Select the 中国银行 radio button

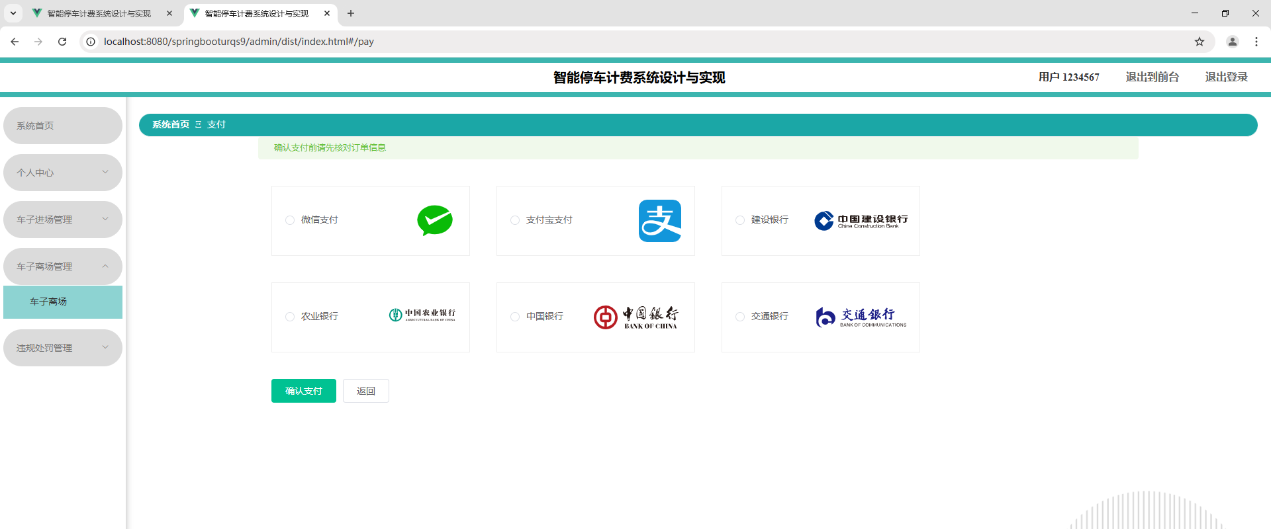pos(515,317)
